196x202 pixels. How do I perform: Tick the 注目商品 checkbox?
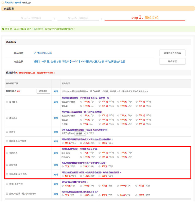pyautogui.click(x=7, y=118)
